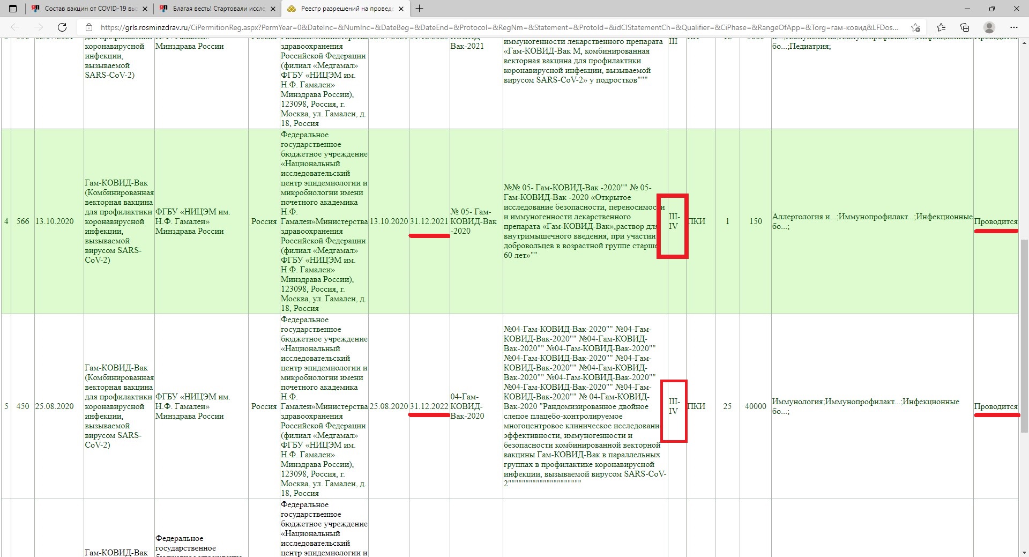Open the tab actions menu icon
This screenshot has width=1029, height=557.
13,9
